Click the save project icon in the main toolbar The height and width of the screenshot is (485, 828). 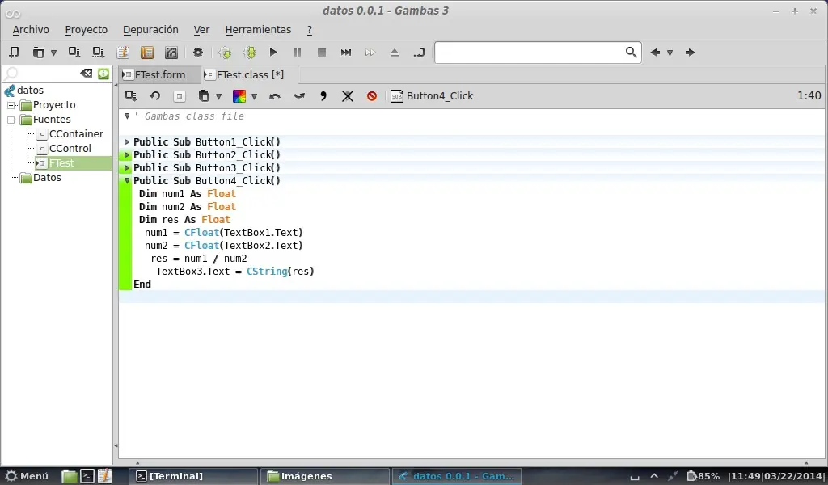point(74,53)
